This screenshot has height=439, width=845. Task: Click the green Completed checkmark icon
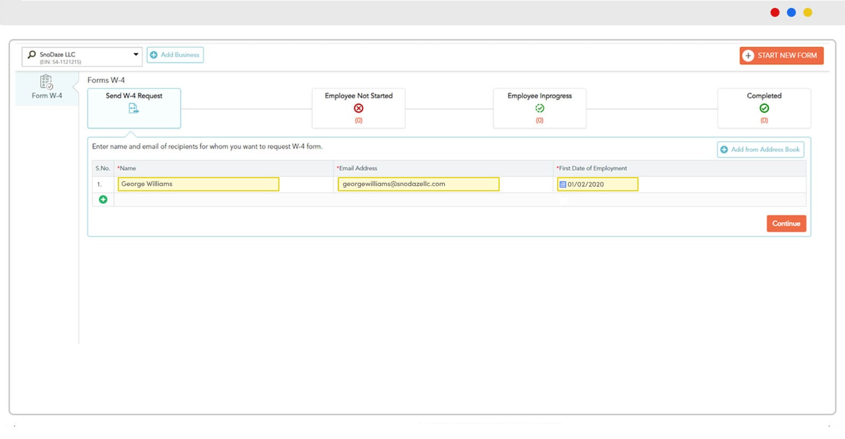pos(764,108)
